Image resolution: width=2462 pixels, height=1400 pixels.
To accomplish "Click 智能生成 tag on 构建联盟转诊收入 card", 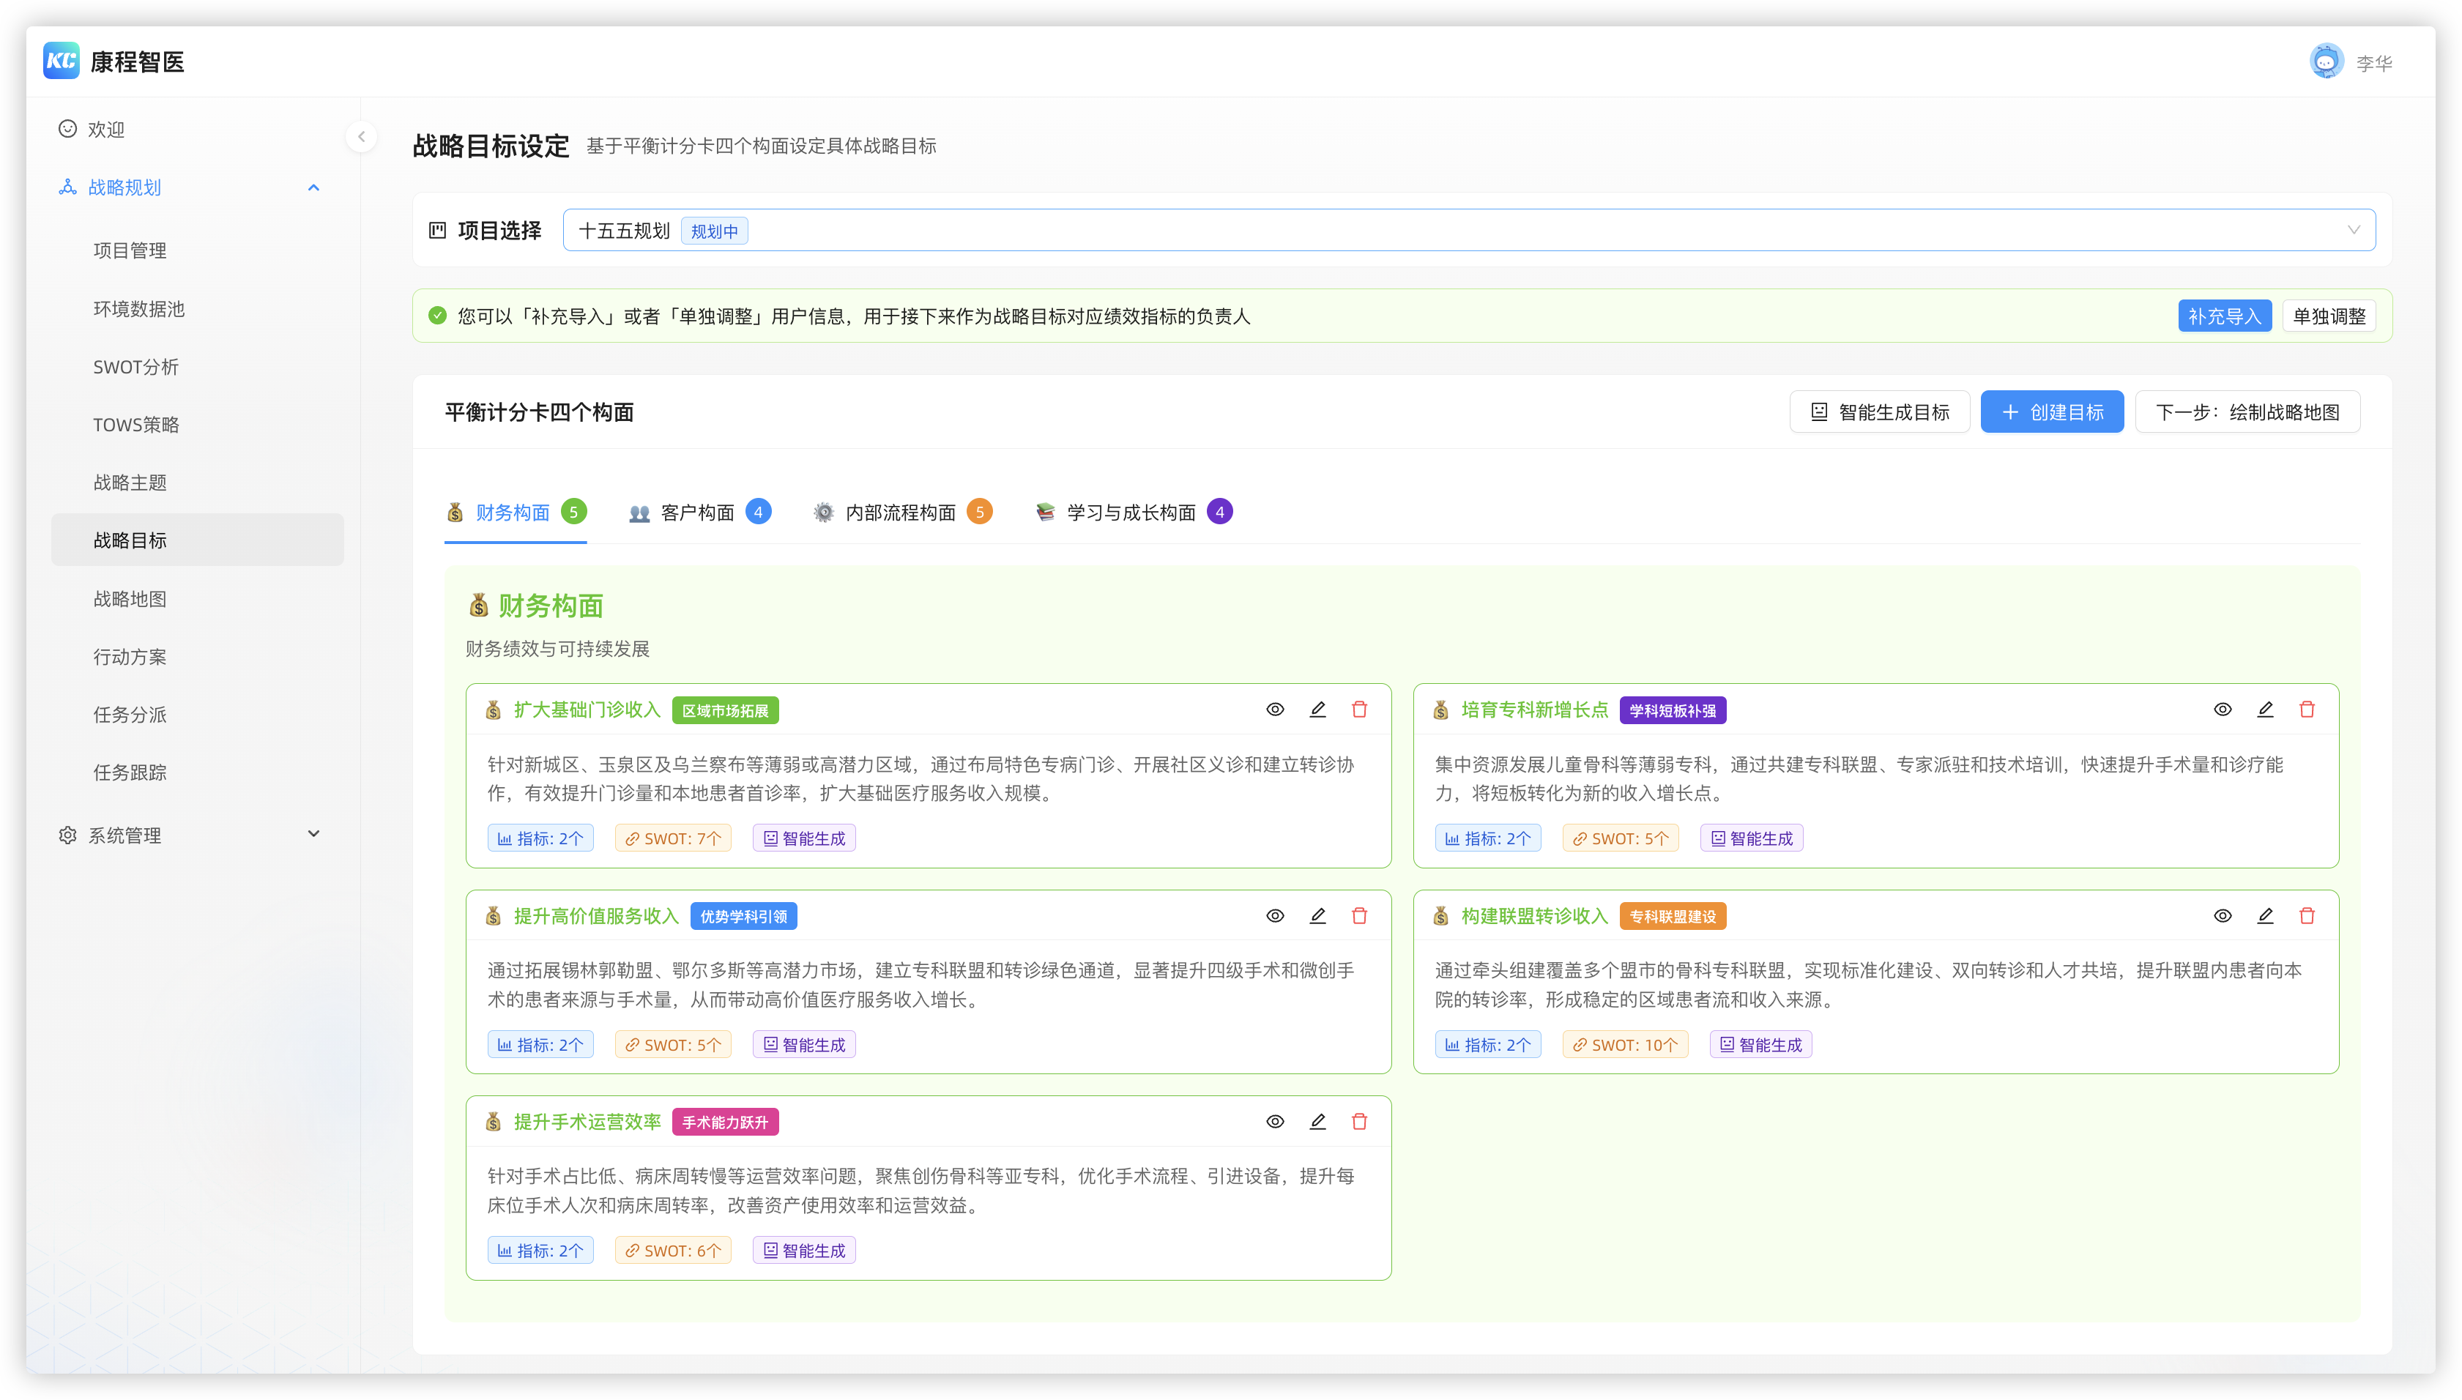I will tap(1760, 1045).
